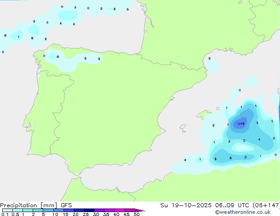Click the '0.1' legend scale label
280x216 pixels.
(x=5, y=214)
